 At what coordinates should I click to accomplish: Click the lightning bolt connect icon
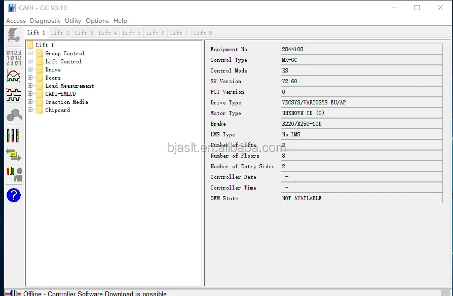coord(13,35)
